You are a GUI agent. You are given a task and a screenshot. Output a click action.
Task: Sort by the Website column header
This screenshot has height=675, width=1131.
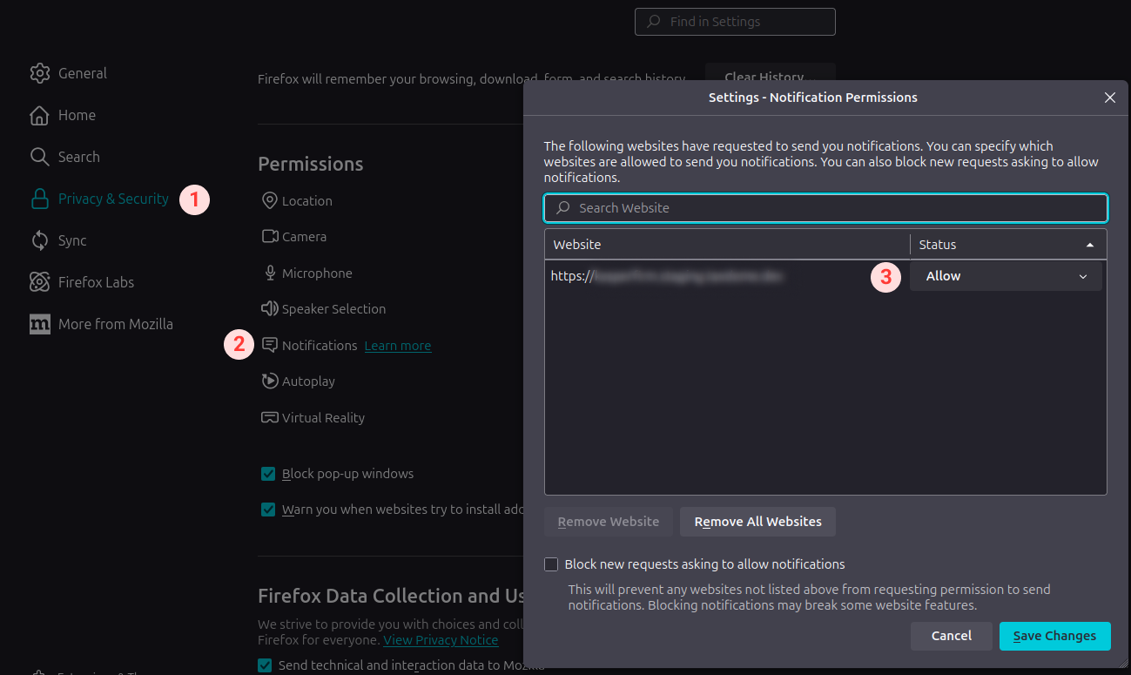727,245
